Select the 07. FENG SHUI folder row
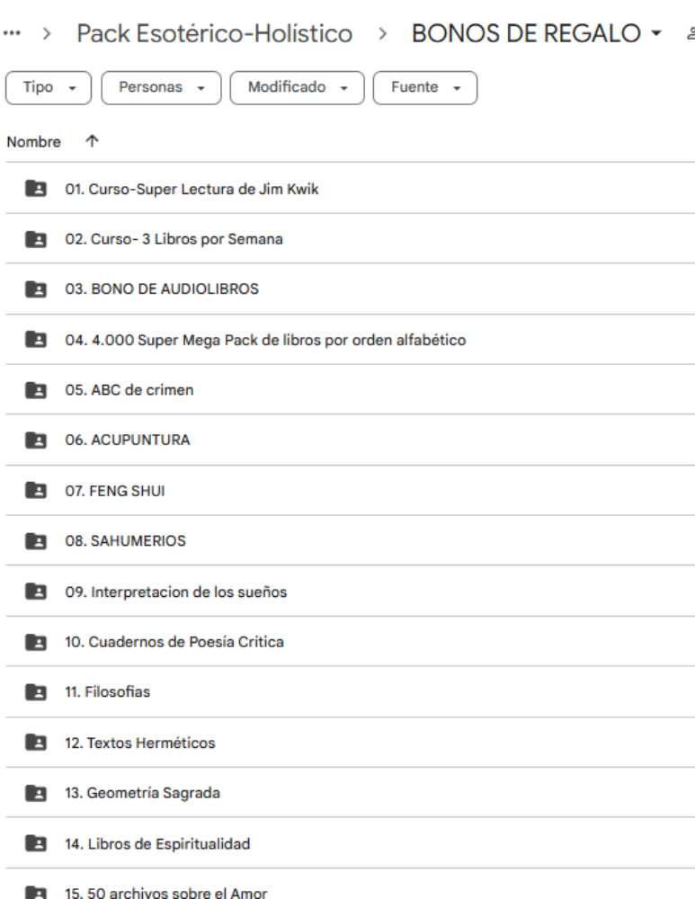Image resolution: width=695 pixels, height=899 pixels. tap(350, 490)
